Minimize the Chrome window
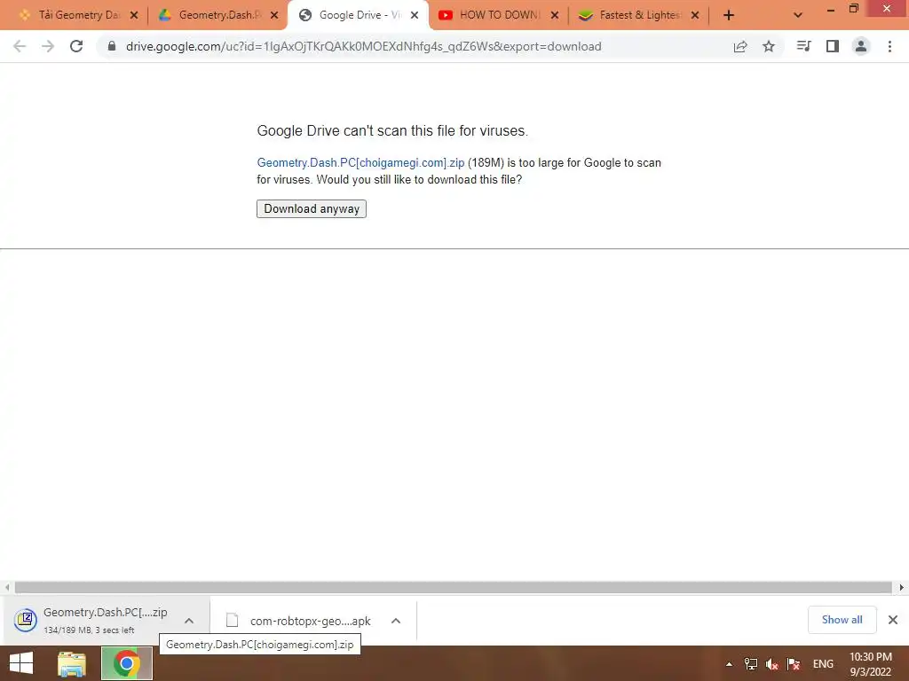Screen dimensions: 909x681 (x=831, y=9)
